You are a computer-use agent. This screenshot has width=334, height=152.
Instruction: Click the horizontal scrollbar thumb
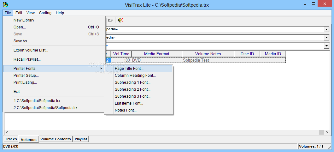coord(321,132)
